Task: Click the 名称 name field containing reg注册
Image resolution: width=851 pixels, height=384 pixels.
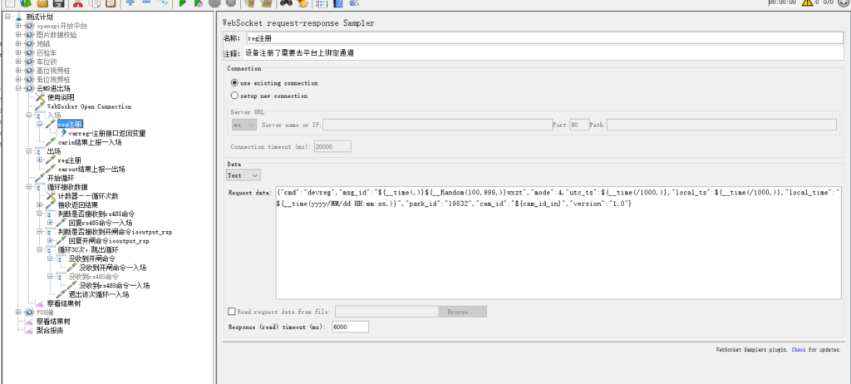Action: click(x=540, y=38)
